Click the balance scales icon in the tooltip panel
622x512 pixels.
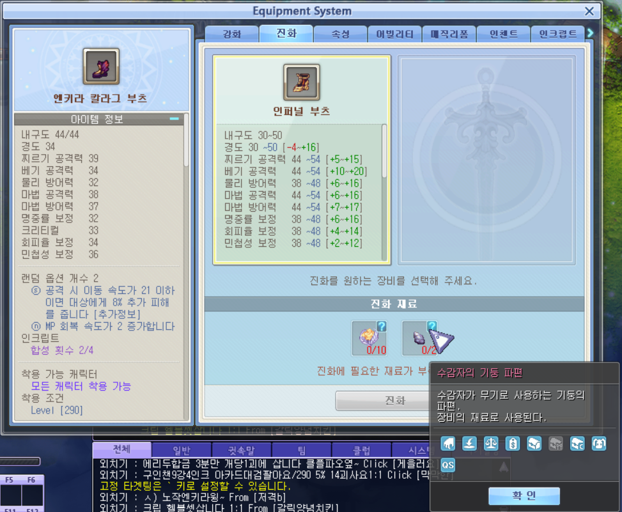[490, 442]
